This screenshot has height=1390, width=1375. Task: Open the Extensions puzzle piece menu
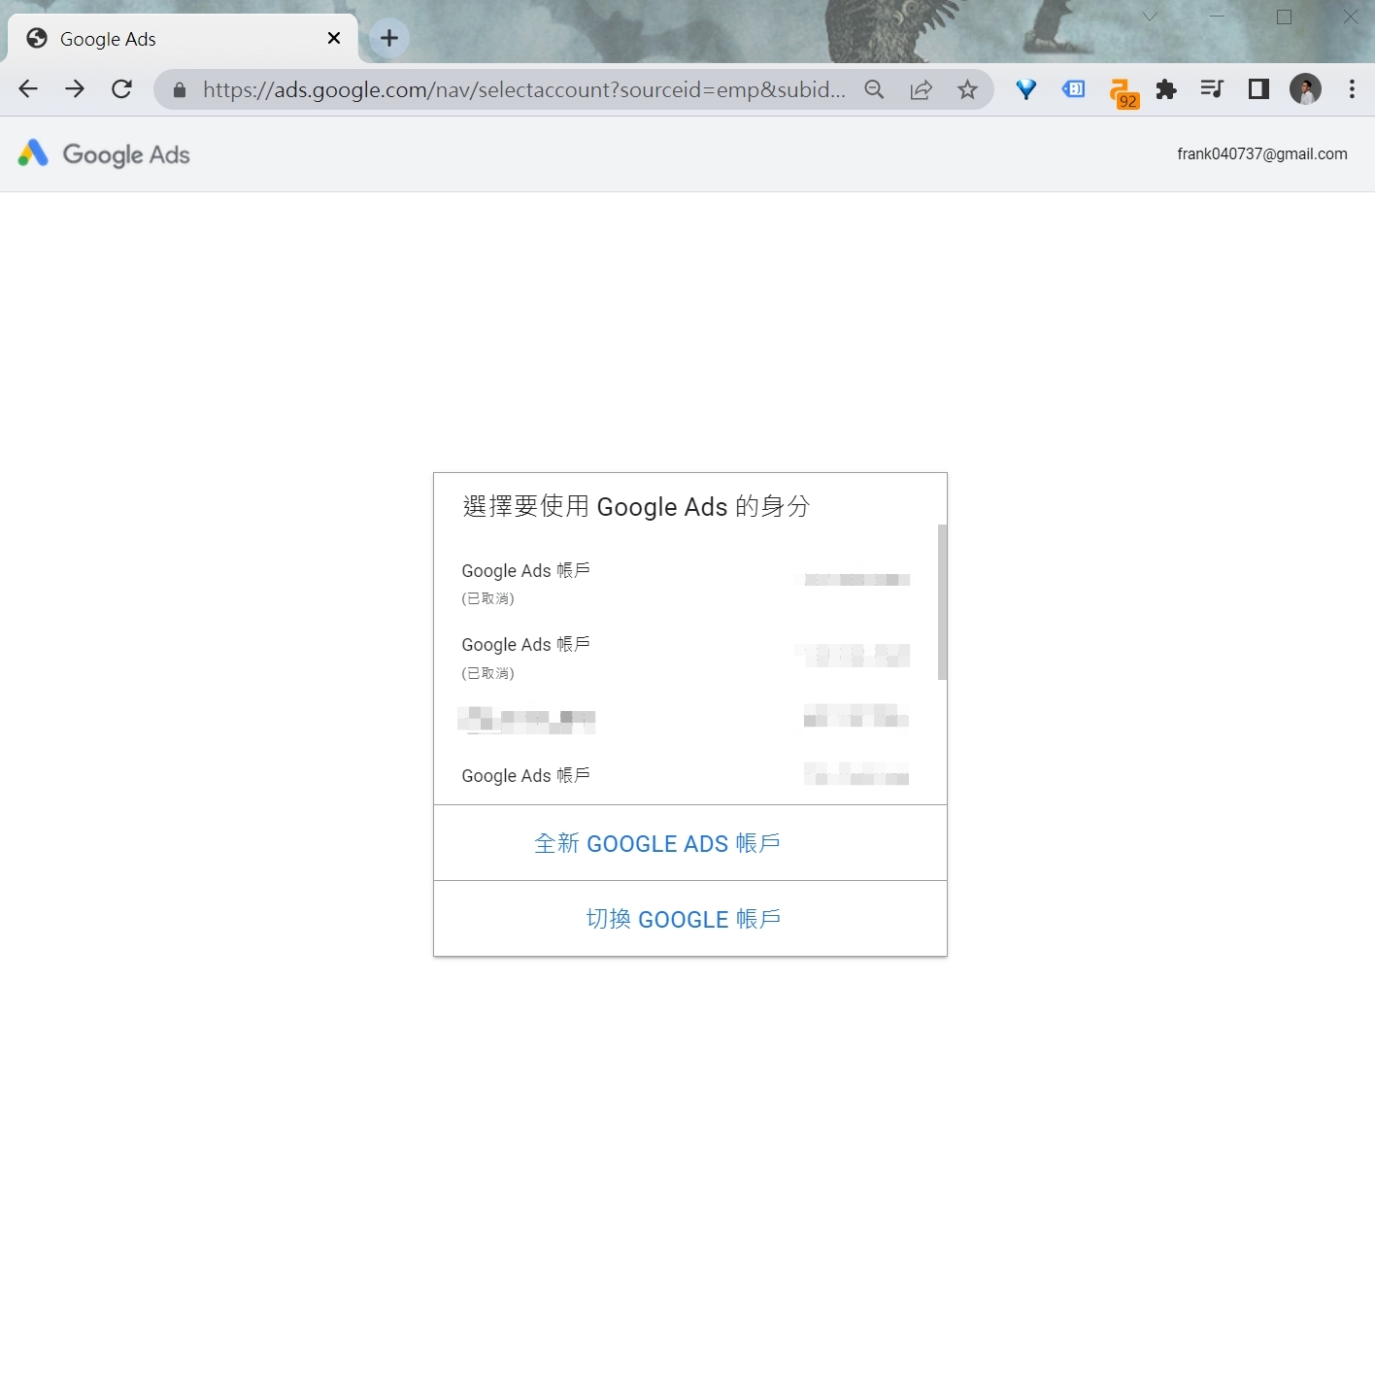point(1166,89)
